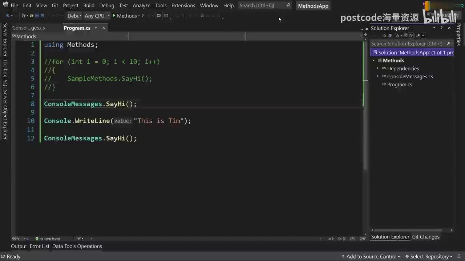
Task: Open the Toolbox side tab
Action: coord(5,69)
